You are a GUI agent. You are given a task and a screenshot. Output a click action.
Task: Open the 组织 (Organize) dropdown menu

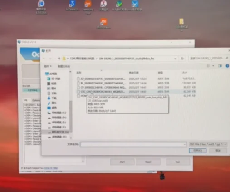point(48,66)
